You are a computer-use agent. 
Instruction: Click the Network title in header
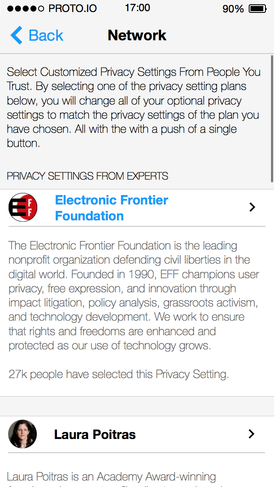137,35
